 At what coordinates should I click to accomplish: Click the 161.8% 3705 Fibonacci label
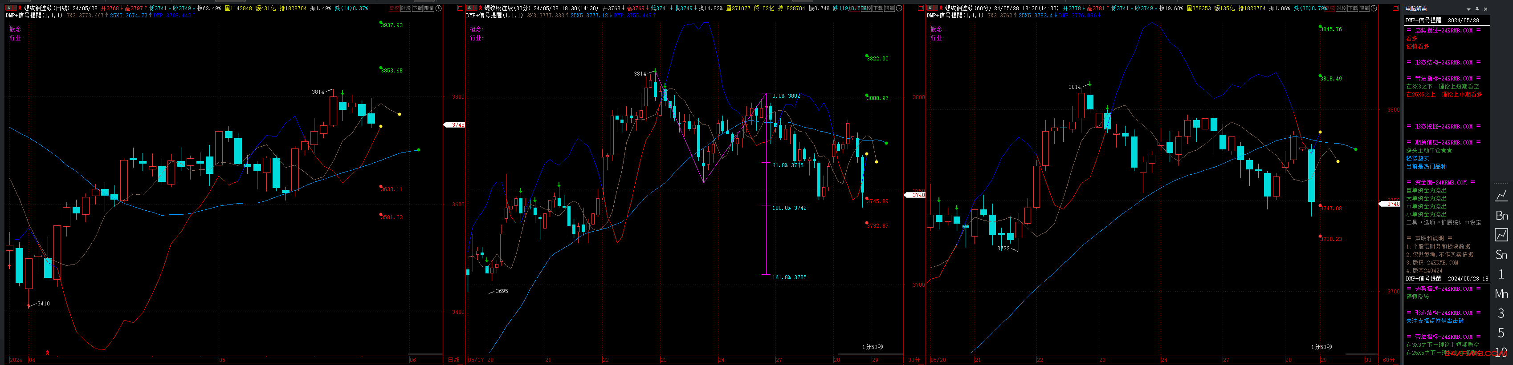click(x=789, y=278)
